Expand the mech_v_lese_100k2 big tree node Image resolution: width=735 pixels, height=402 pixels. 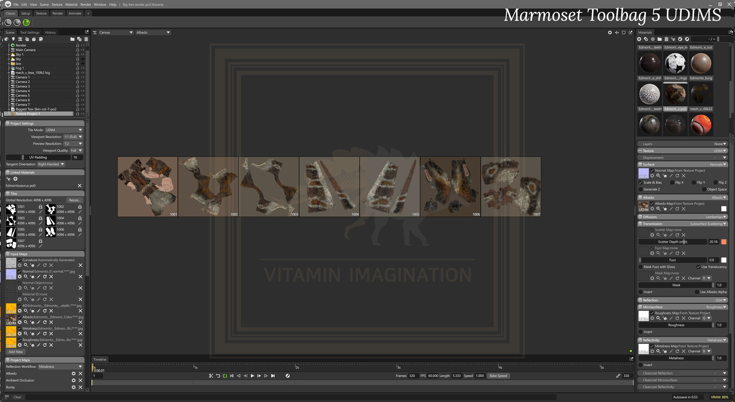[9, 73]
